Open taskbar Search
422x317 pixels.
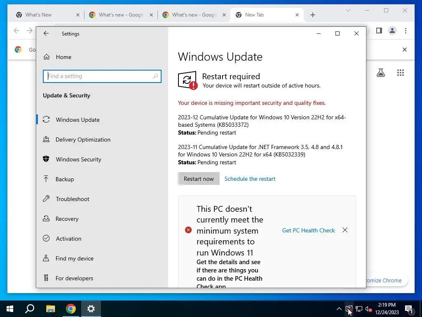tap(30, 309)
